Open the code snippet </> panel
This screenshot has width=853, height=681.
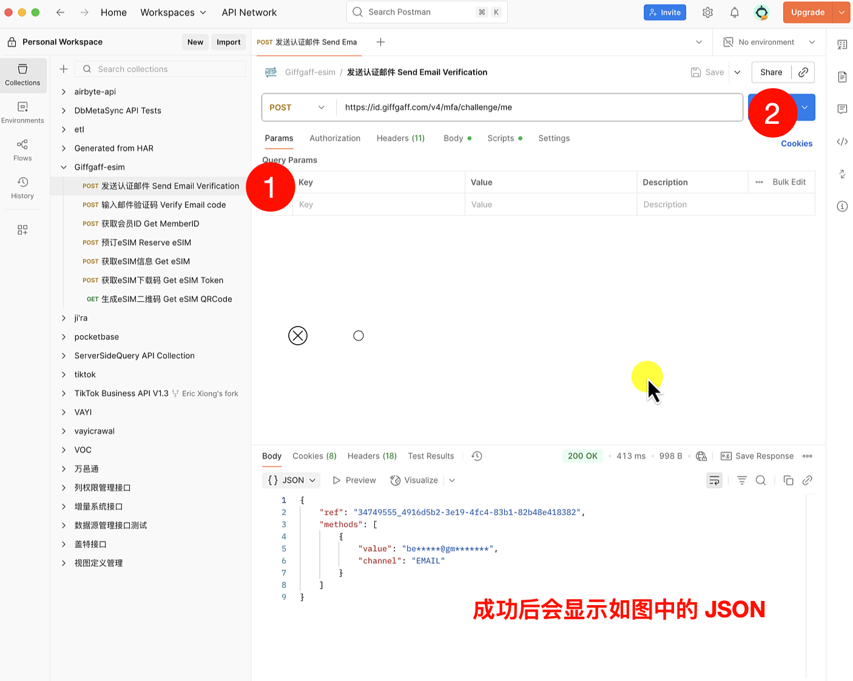(x=842, y=141)
